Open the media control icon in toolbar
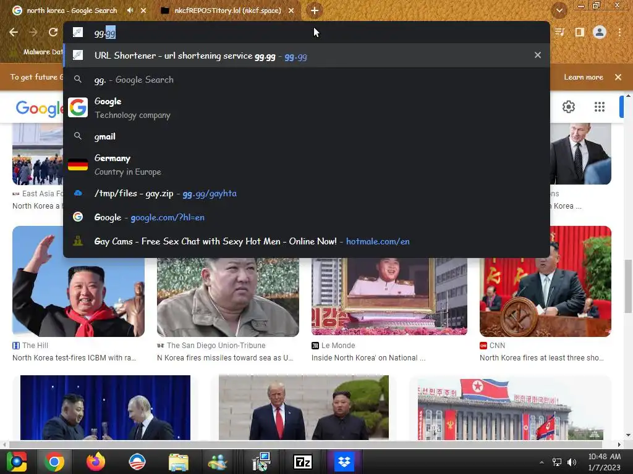 [x=559, y=32]
